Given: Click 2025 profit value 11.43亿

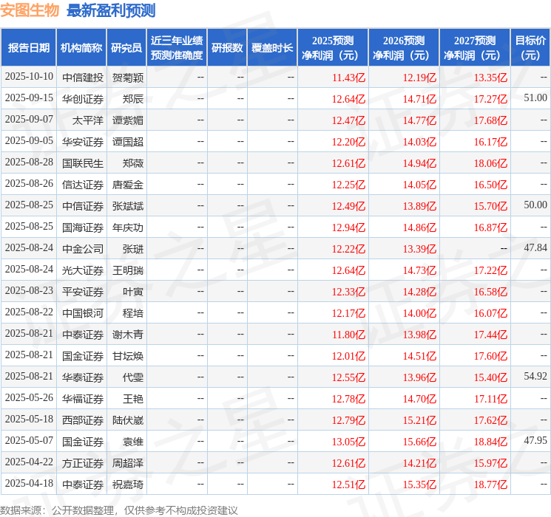Looking at the screenshot, I should (348, 78).
